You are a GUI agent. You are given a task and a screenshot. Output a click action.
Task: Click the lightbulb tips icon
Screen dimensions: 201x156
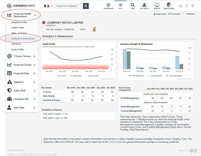tap(193, 6)
